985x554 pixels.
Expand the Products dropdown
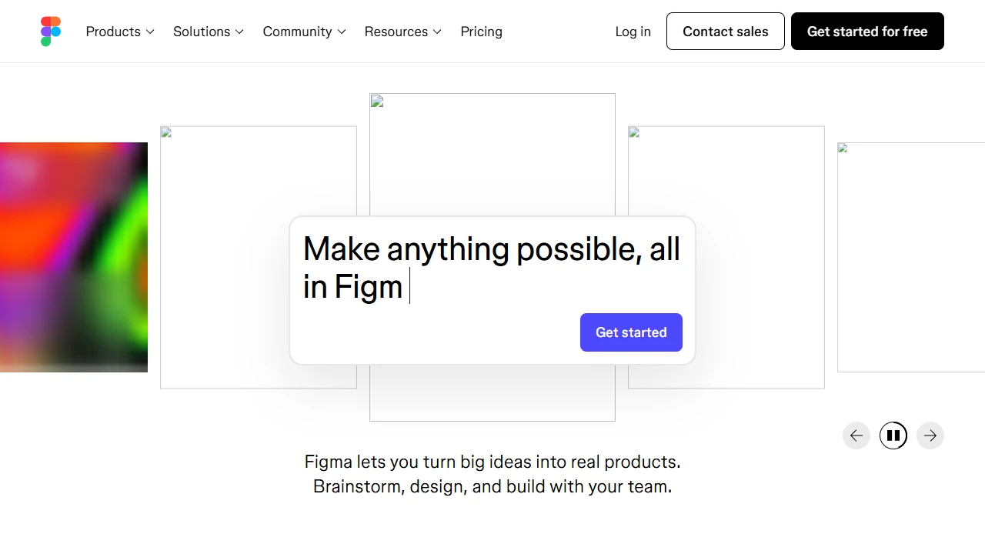(x=119, y=32)
